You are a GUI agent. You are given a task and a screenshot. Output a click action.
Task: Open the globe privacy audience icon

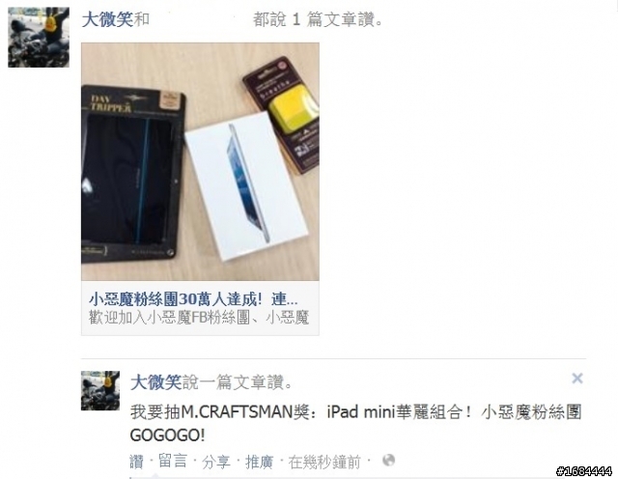point(388,461)
